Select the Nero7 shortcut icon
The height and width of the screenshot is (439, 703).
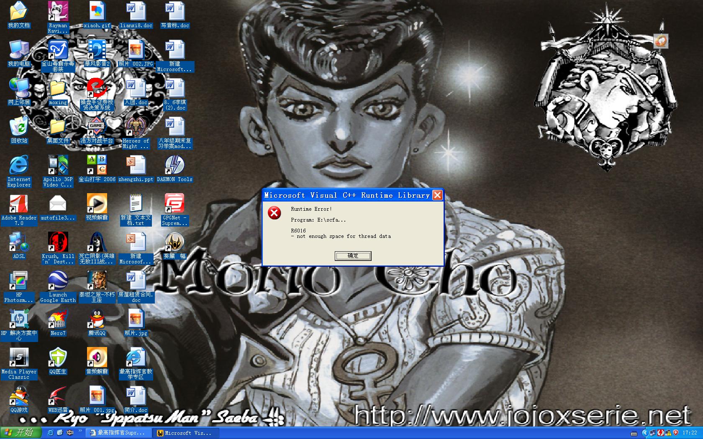58,323
